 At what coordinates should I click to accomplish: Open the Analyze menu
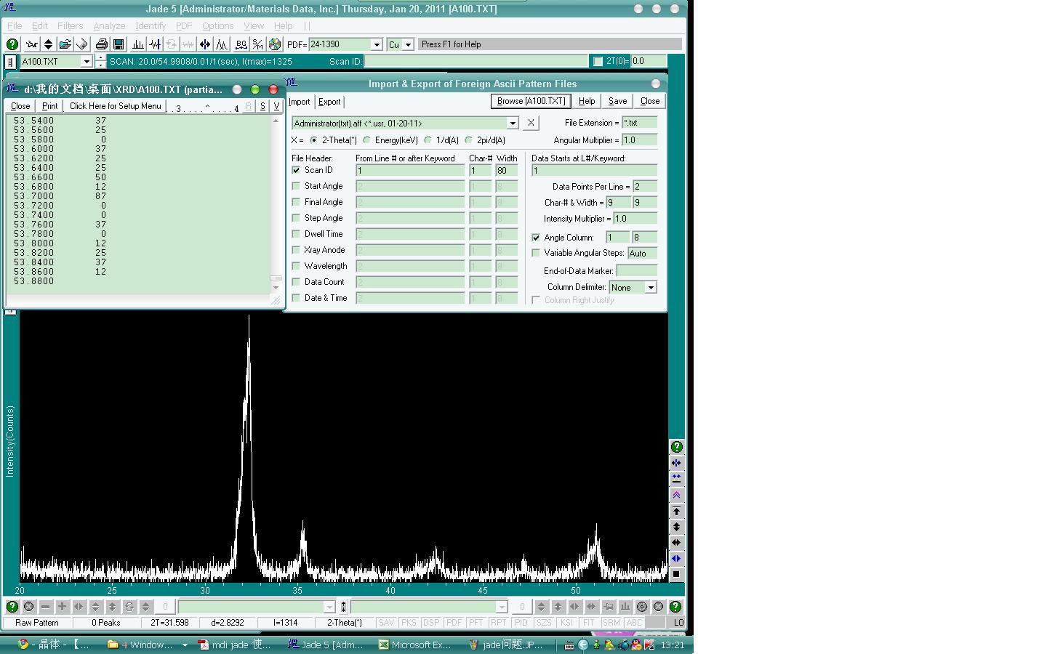[109, 25]
